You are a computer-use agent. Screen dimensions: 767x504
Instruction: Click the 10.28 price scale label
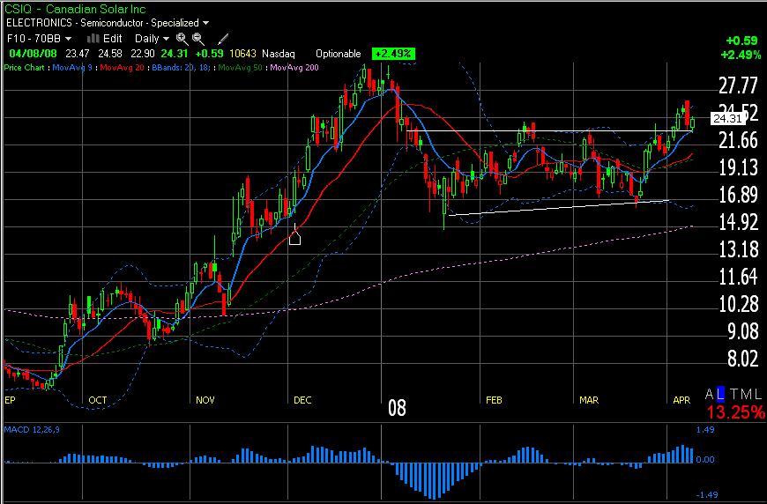pos(740,304)
